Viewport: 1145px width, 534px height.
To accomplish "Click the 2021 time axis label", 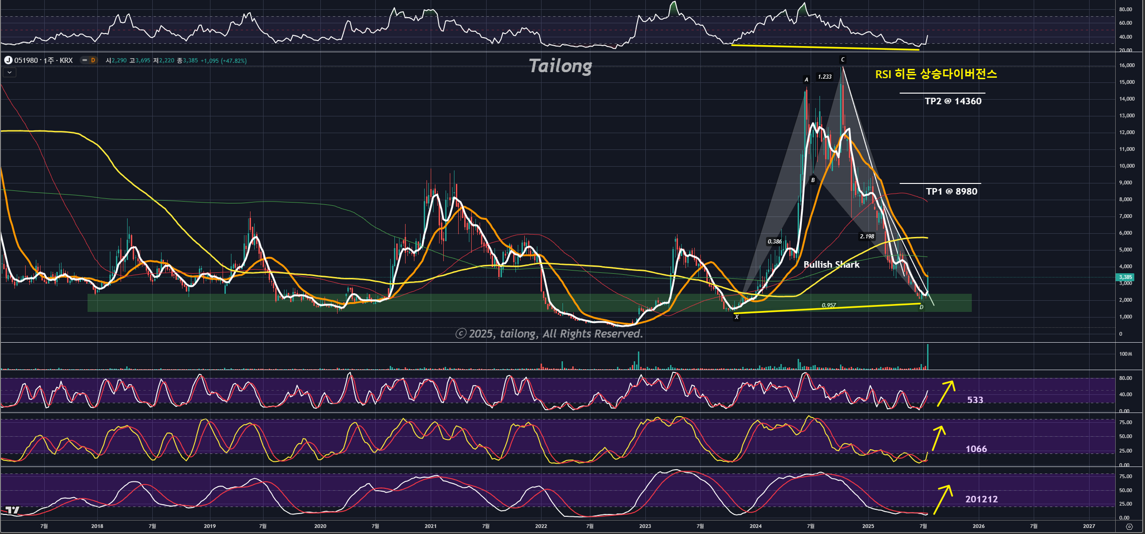I will 430,526.
